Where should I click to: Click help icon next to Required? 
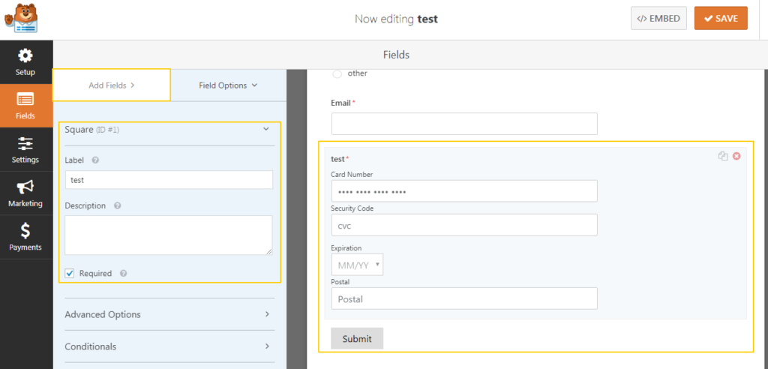[123, 274]
